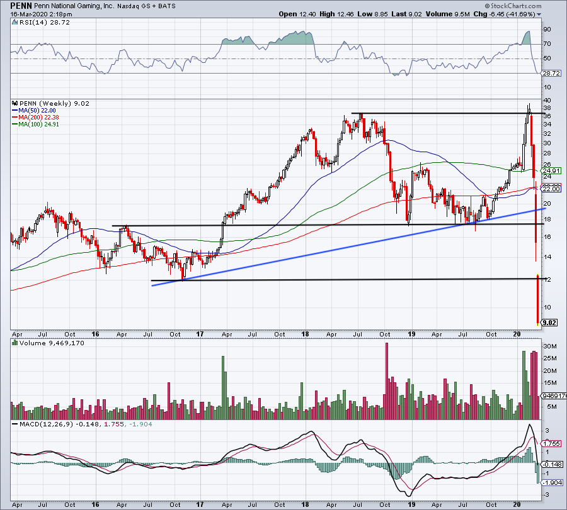This screenshot has height=510, width=567.
Task: Click the 25M label on the volume axis
Action: pyautogui.click(x=549, y=358)
